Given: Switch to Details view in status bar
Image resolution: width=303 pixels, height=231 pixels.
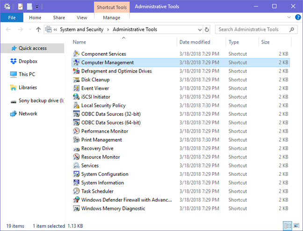Looking at the screenshot, I should click(x=288, y=225).
